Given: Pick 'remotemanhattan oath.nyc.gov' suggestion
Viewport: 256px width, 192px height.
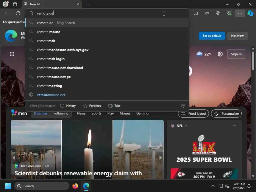Looking at the screenshot, I should click(x=107, y=50).
